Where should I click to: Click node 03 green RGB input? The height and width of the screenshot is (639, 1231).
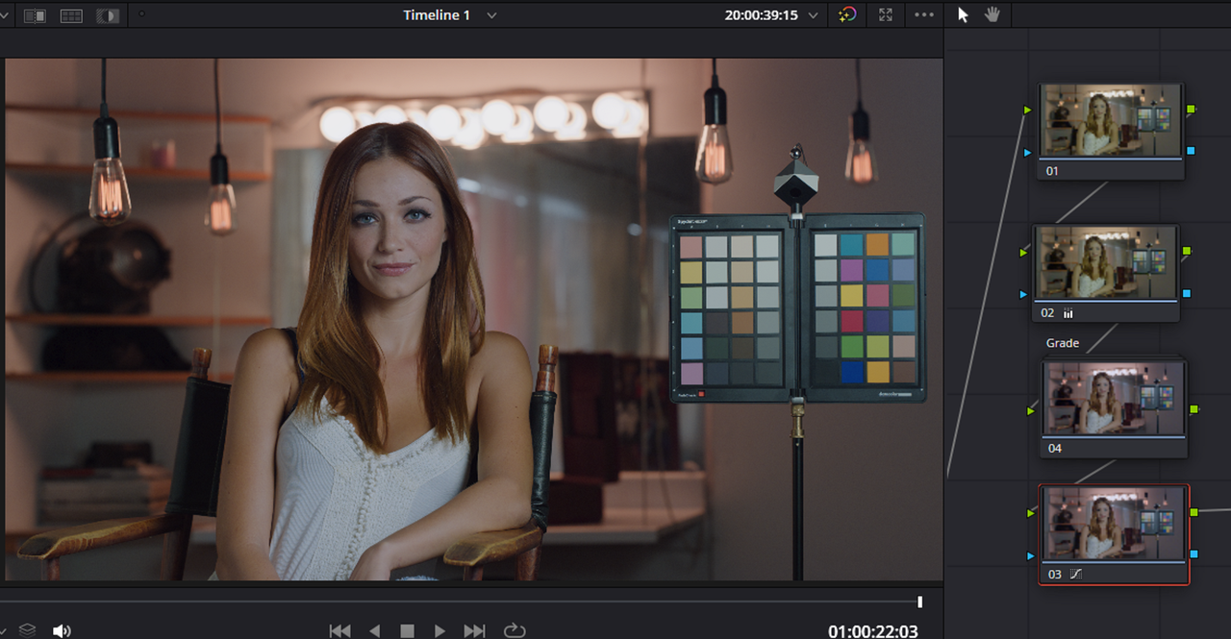[x=1031, y=514]
